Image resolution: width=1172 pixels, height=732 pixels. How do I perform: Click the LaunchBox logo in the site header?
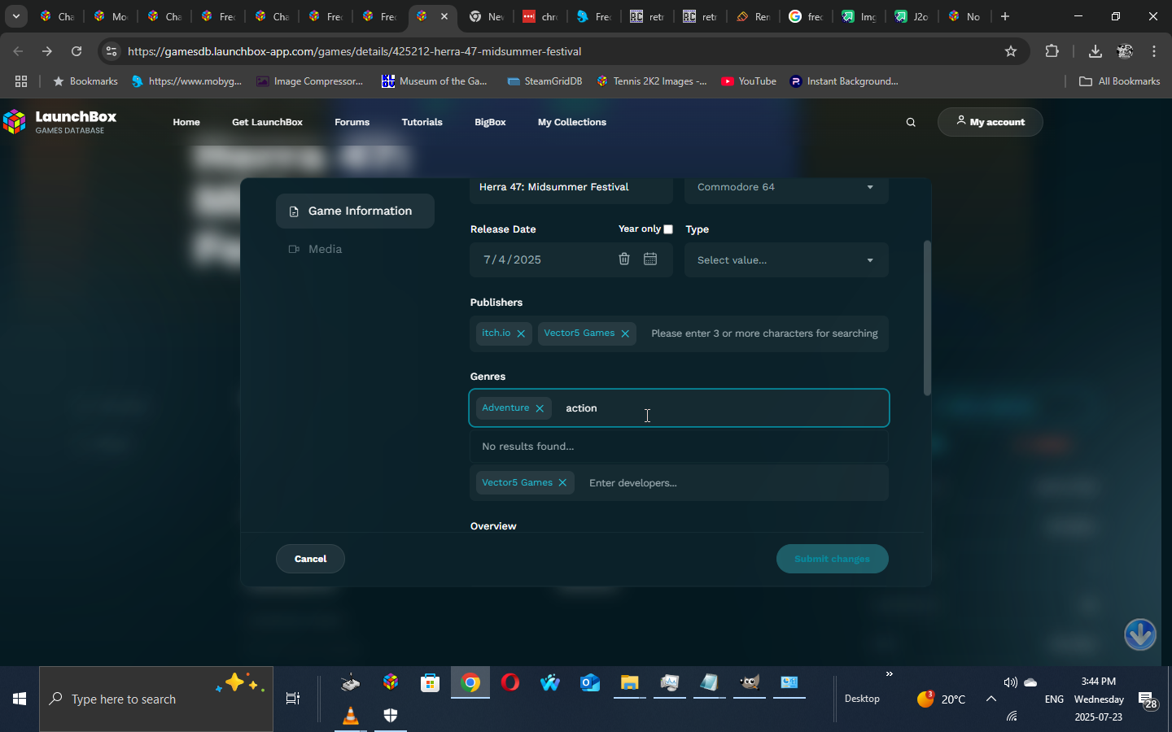[59, 122]
